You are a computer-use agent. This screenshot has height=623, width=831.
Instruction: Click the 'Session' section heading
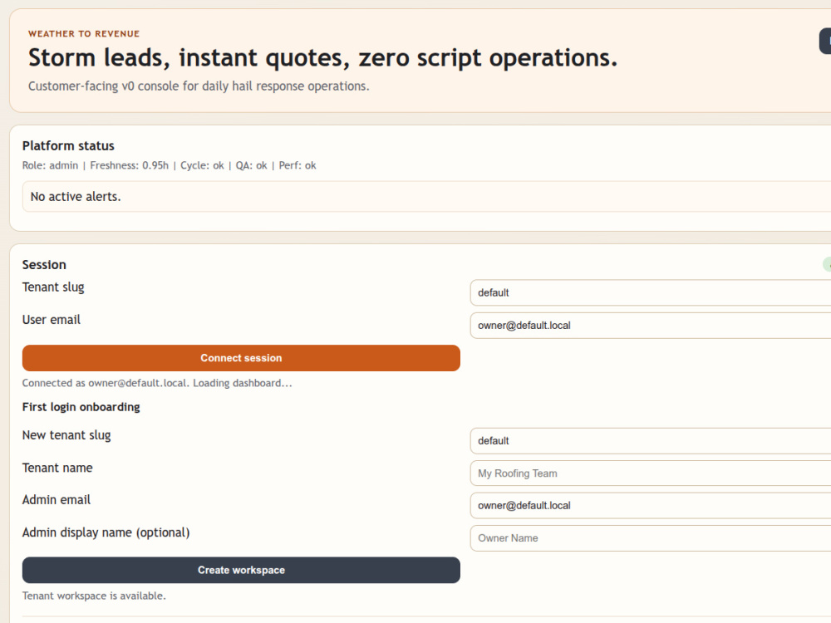point(44,265)
